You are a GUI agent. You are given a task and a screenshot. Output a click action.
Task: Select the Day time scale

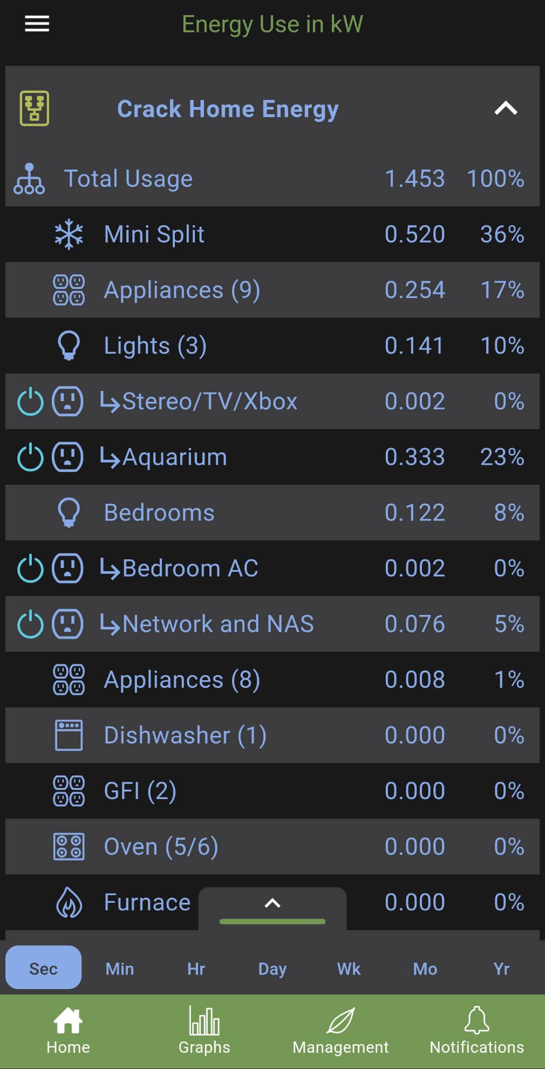[272, 969]
